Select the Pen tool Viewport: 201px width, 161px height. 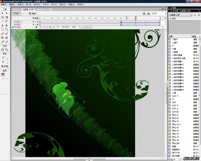click(3, 25)
